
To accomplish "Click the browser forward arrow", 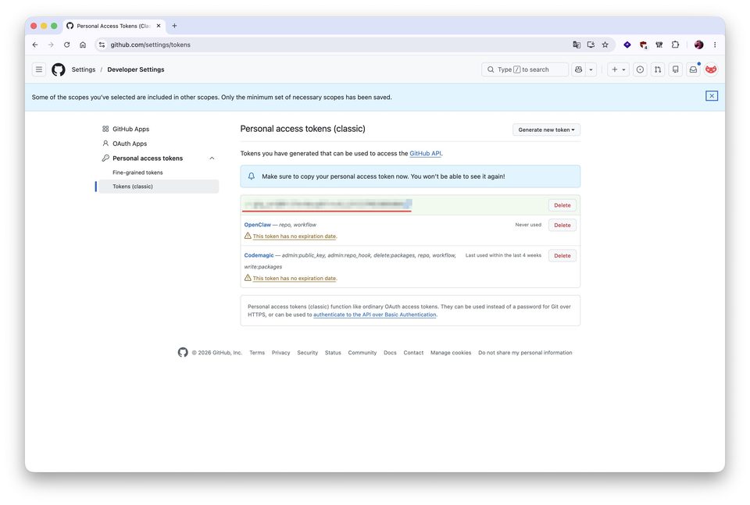I will (x=51, y=44).
